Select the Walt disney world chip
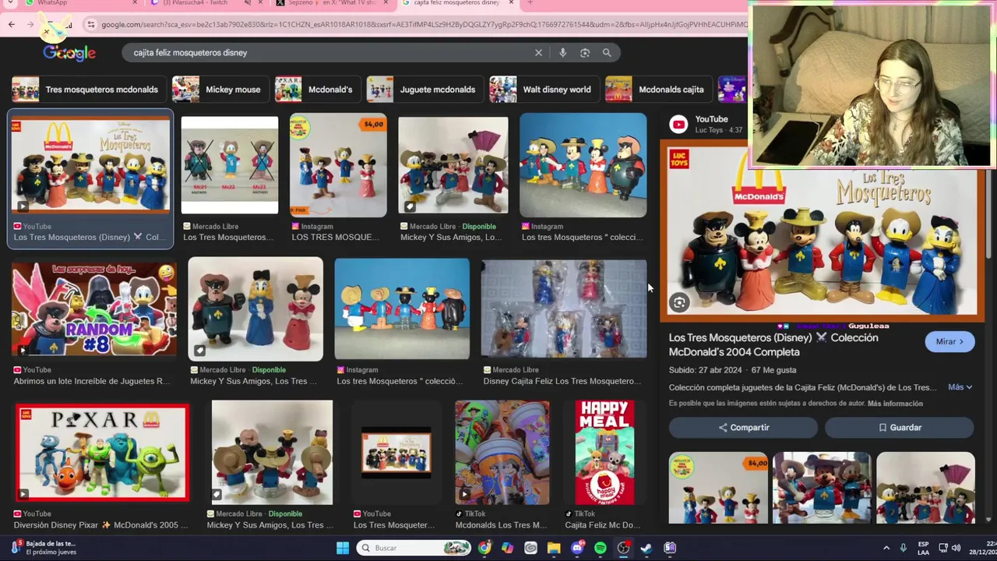 pos(543,90)
